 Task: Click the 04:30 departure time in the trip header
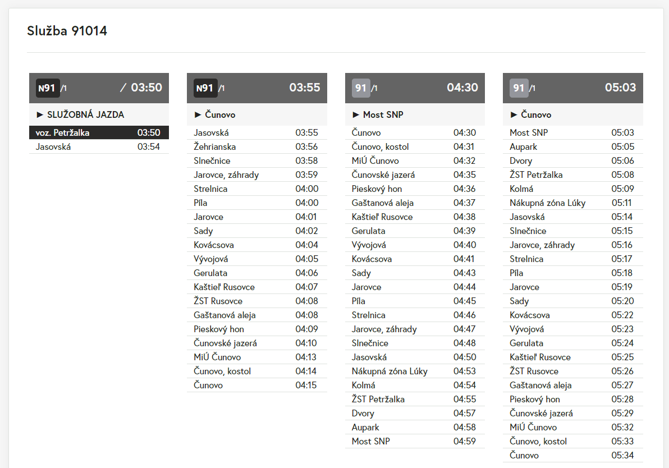coord(462,88)
